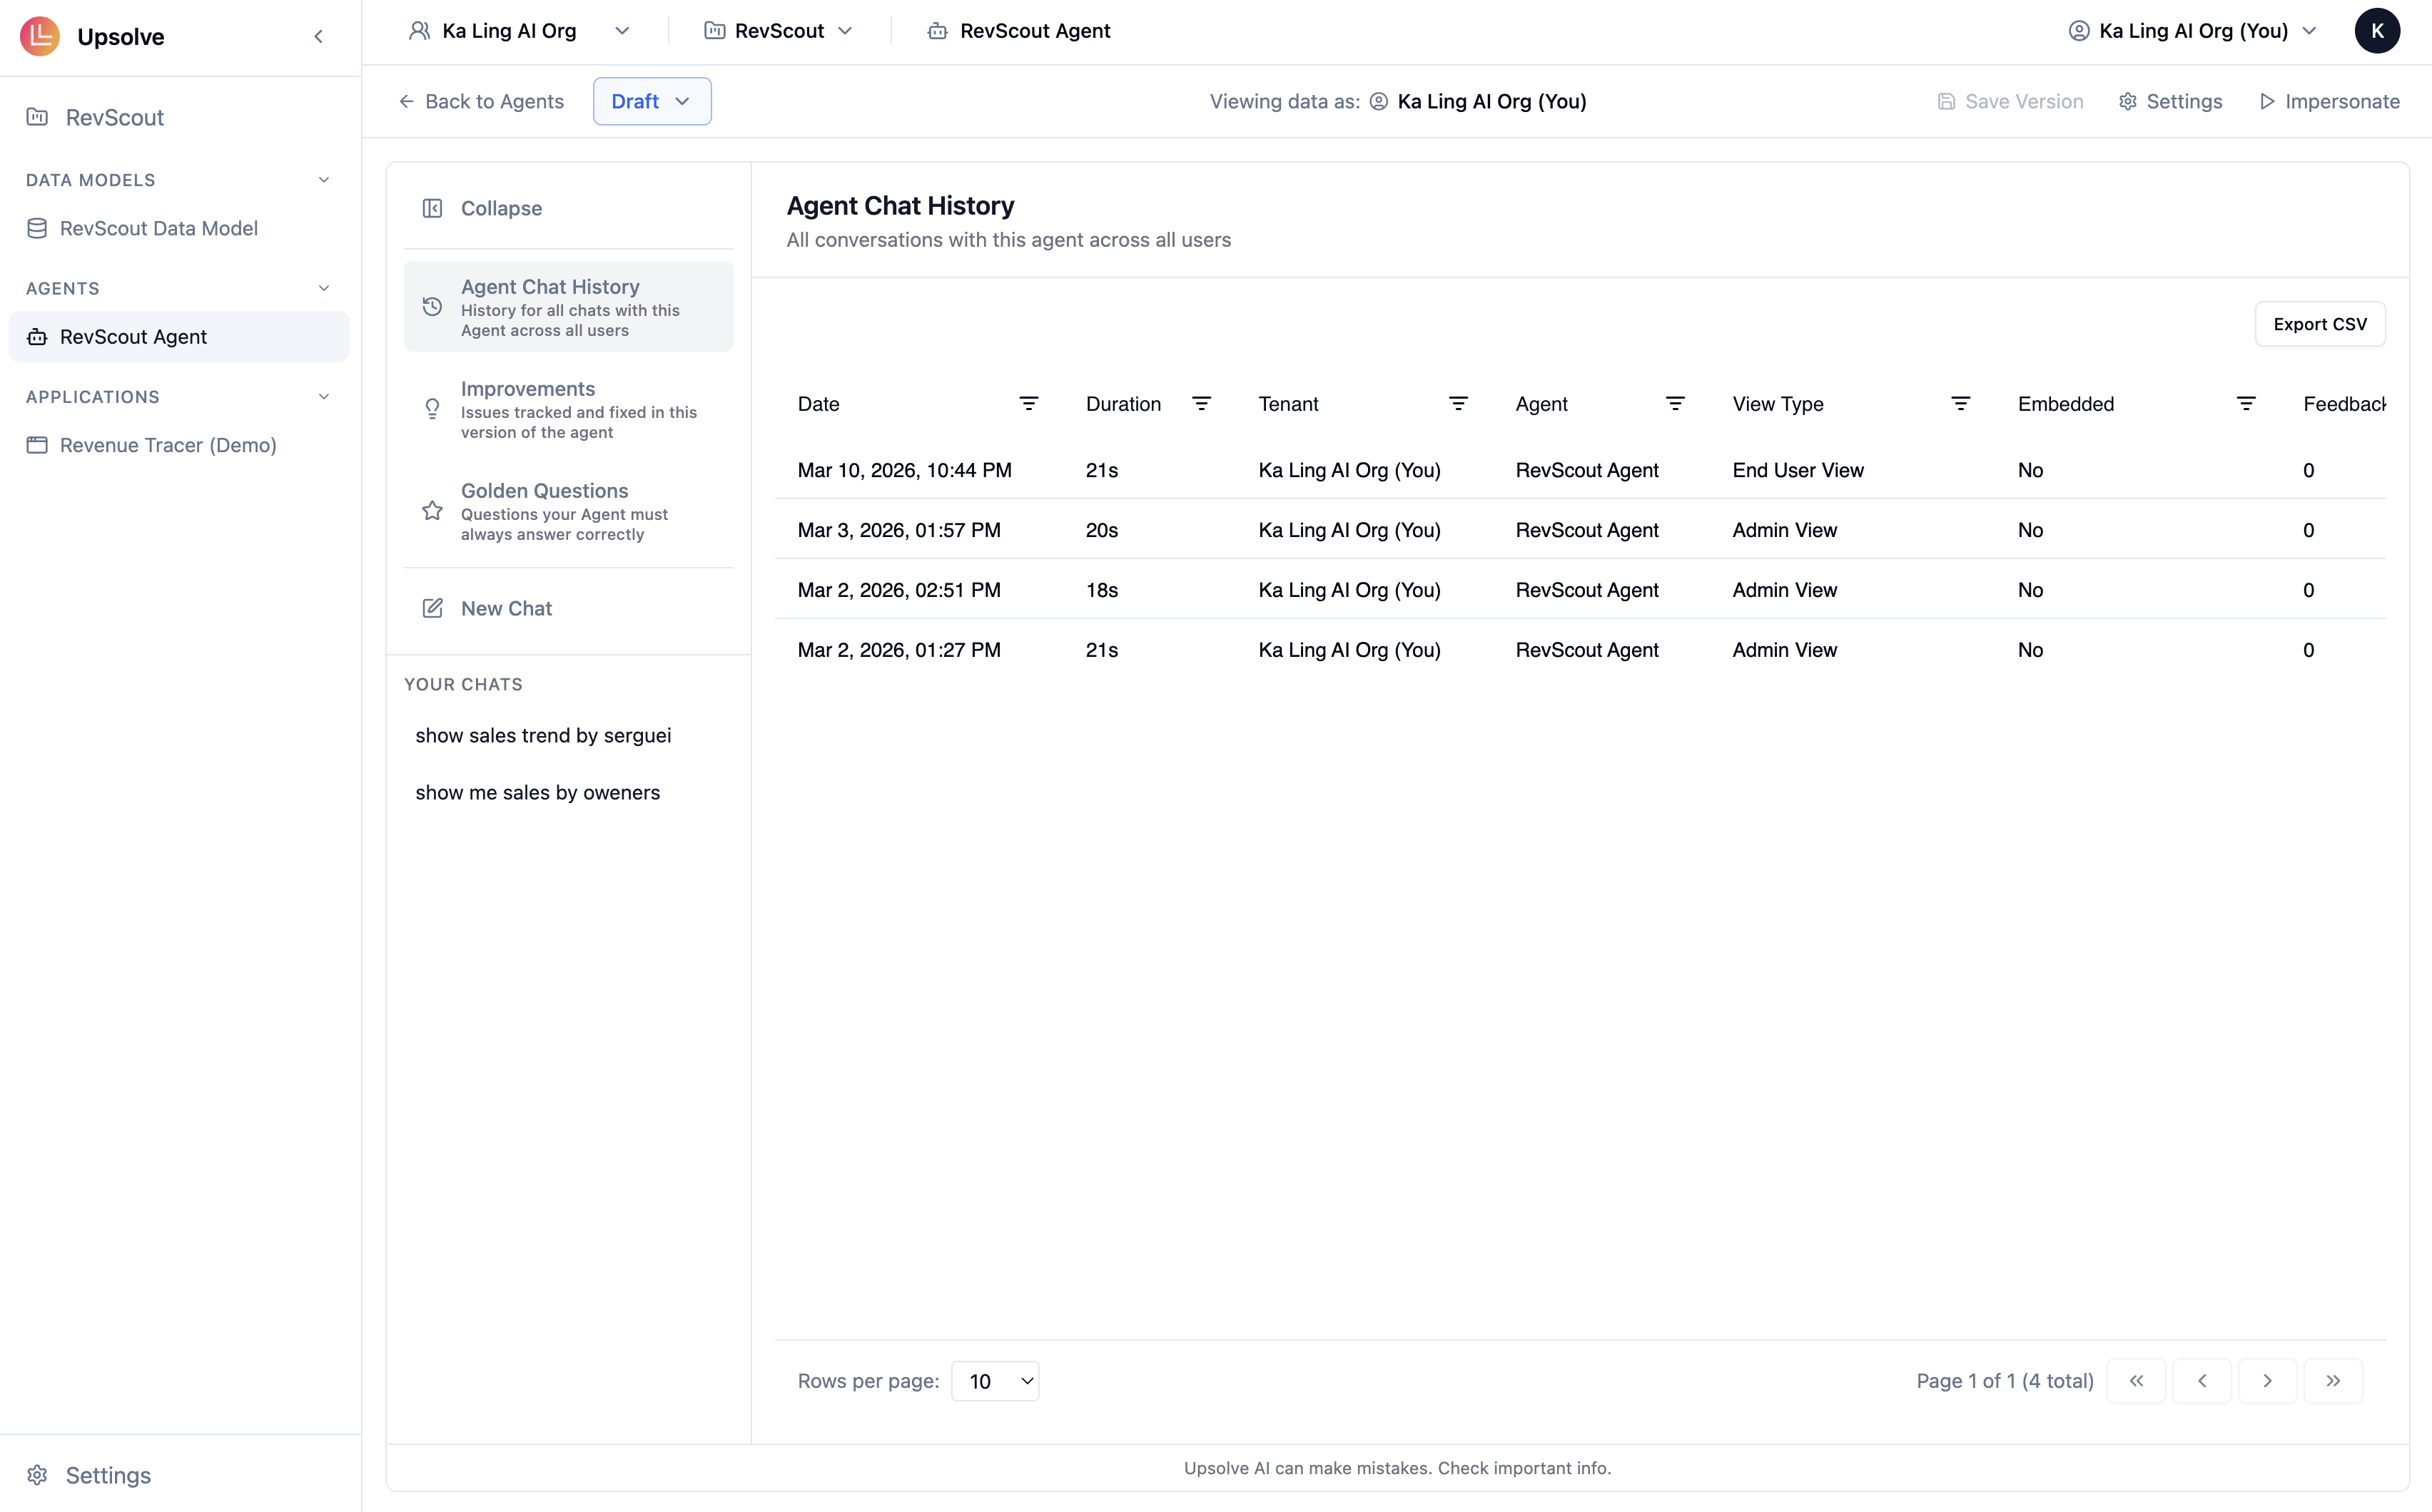
Task: Collapse the DATA MODELS section
Action: point(323,179)
